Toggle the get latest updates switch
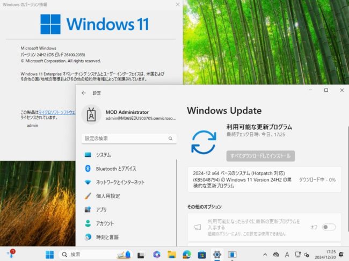The image size is (349, 261). tap(329, 227)
